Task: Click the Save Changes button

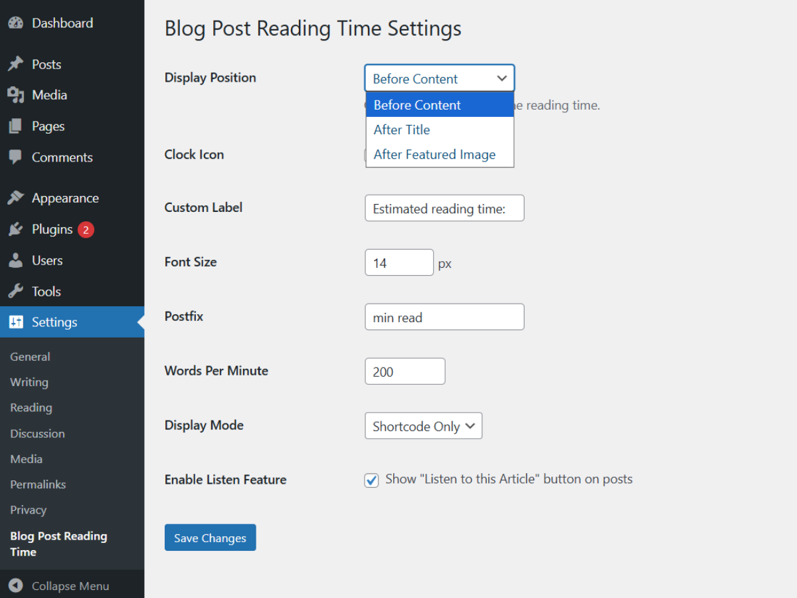Action: click(x=210, y=538)
